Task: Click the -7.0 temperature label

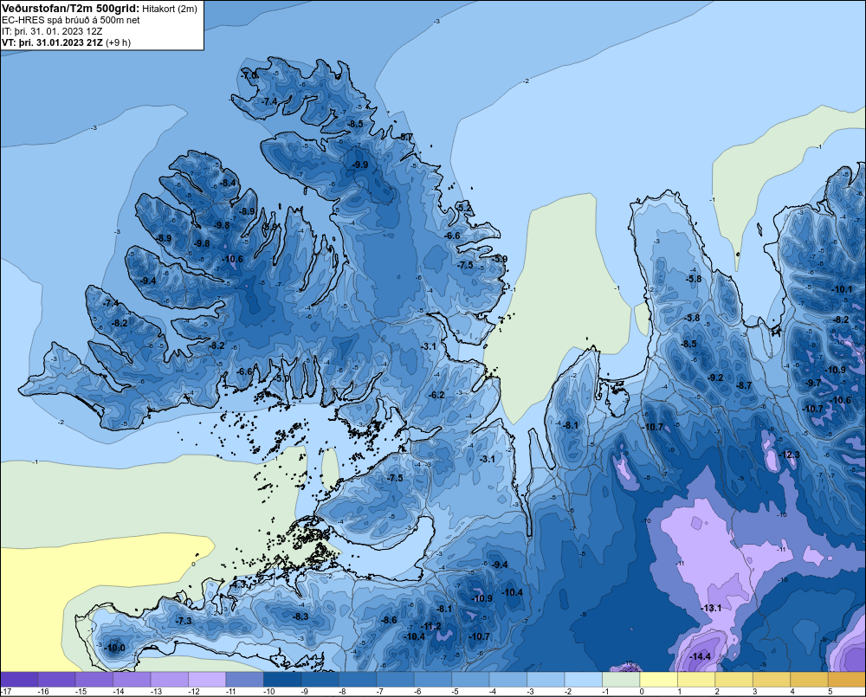Action: point(249,75)
